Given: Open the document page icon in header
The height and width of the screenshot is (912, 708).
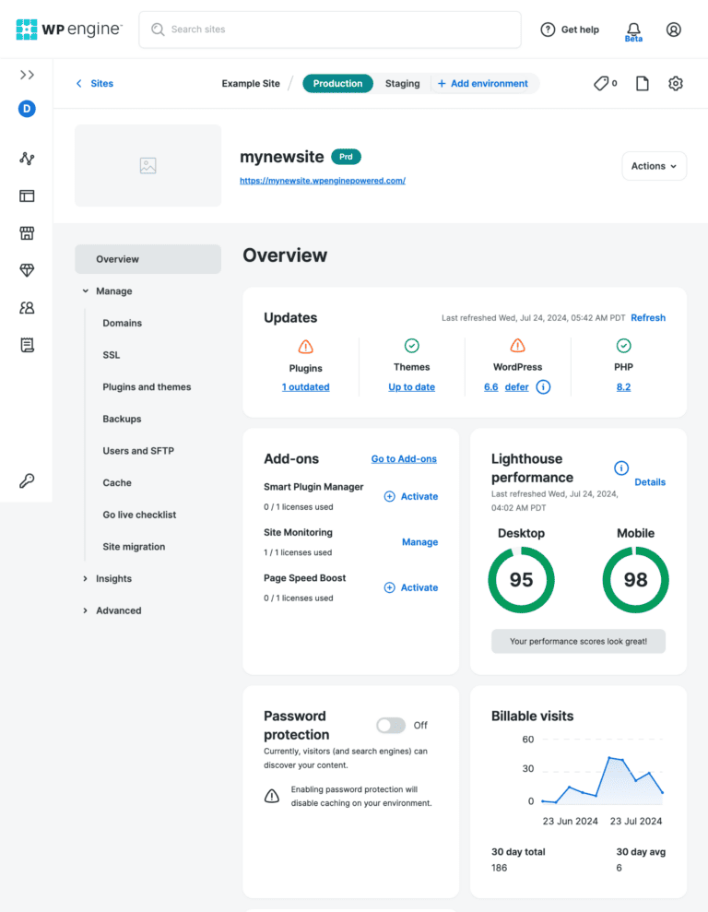Looking at the screenshot, I should click(x=643, y=84).
